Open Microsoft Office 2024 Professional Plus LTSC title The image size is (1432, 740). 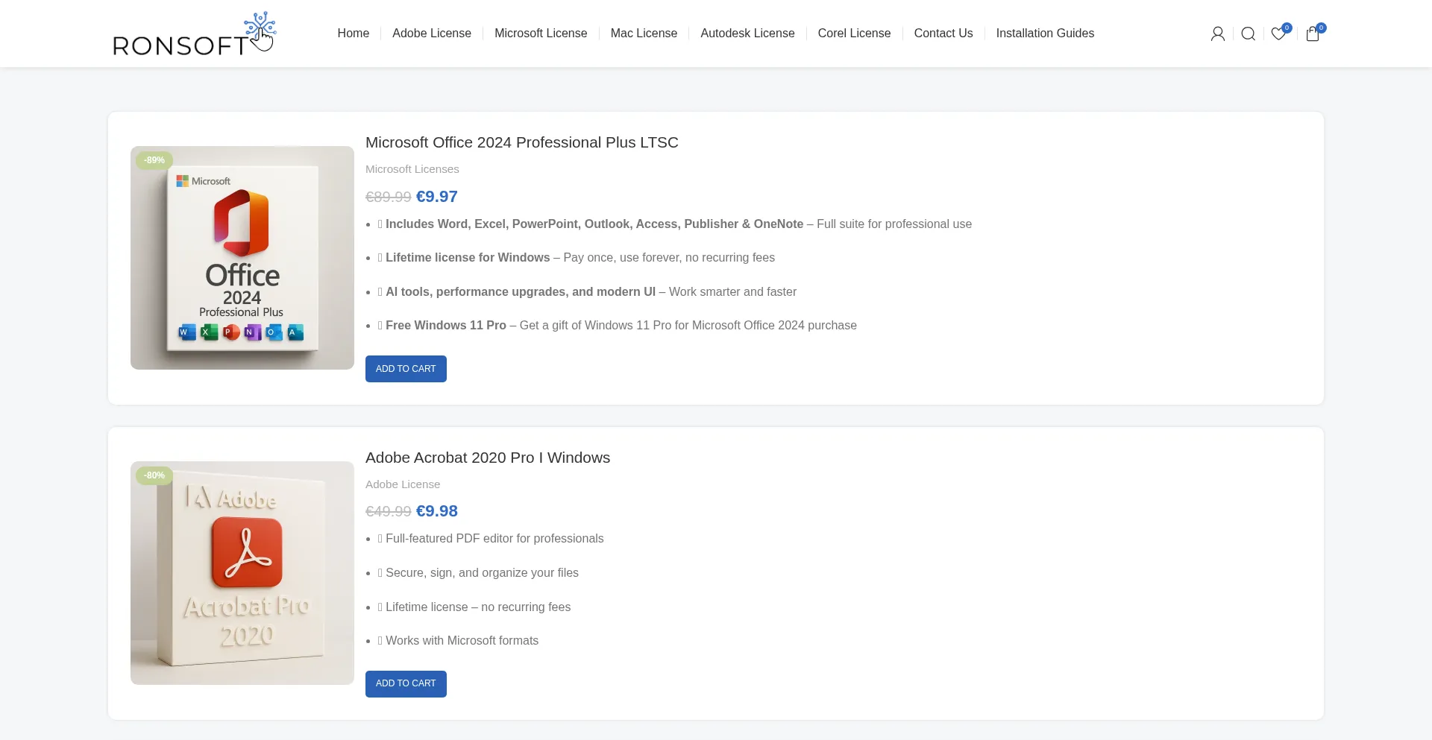[x=522, y=142]
